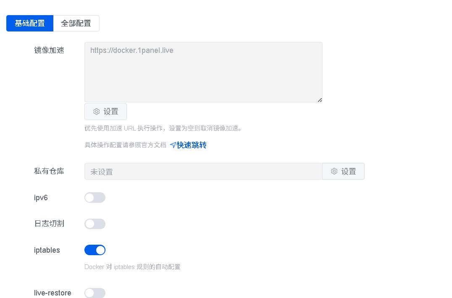This screenshot has height=298, width=452.
Task: Click inside the docker.1panel.live mirror text area
Action: tap(203, 72)
